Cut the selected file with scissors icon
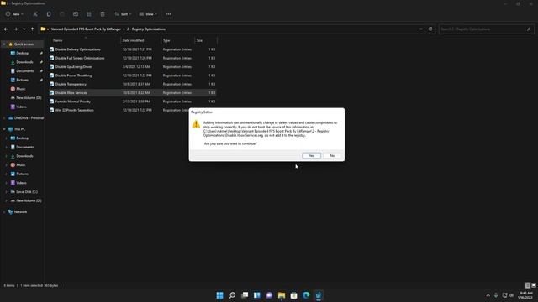This screenshot has height=302, width=538. pos(35,14)
